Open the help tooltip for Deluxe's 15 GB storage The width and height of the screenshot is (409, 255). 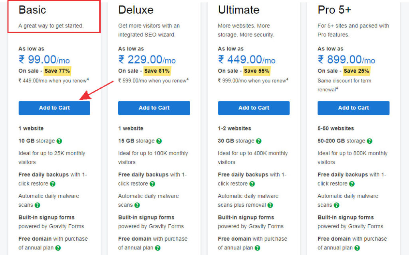[159, 140]
